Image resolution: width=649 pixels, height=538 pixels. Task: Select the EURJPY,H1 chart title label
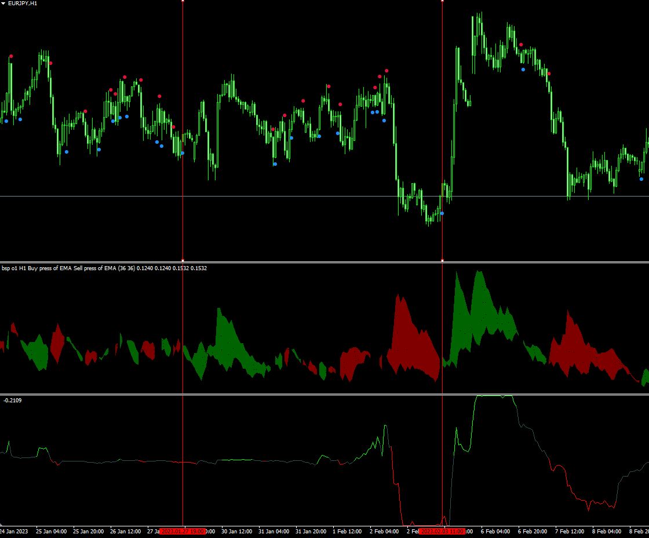click(23, 3)
